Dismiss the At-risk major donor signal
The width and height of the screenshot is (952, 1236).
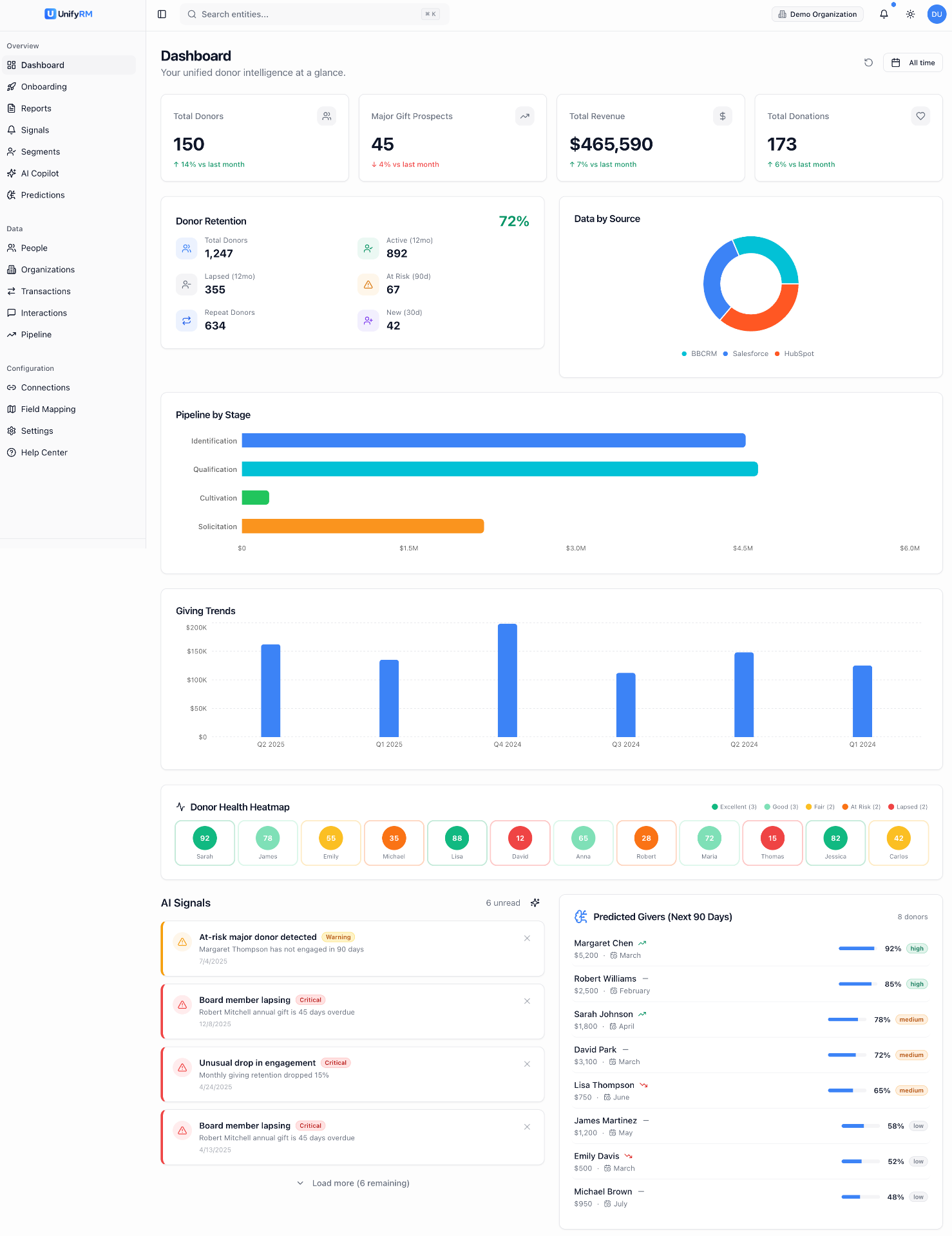pyautogui.click(x=527, y=938)
